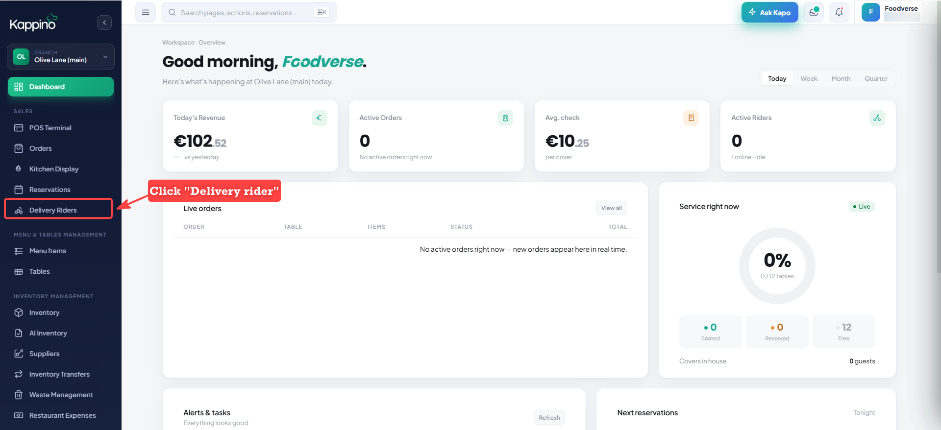
Task: Open the Foodverse account menu
Action: coord(889,12)
